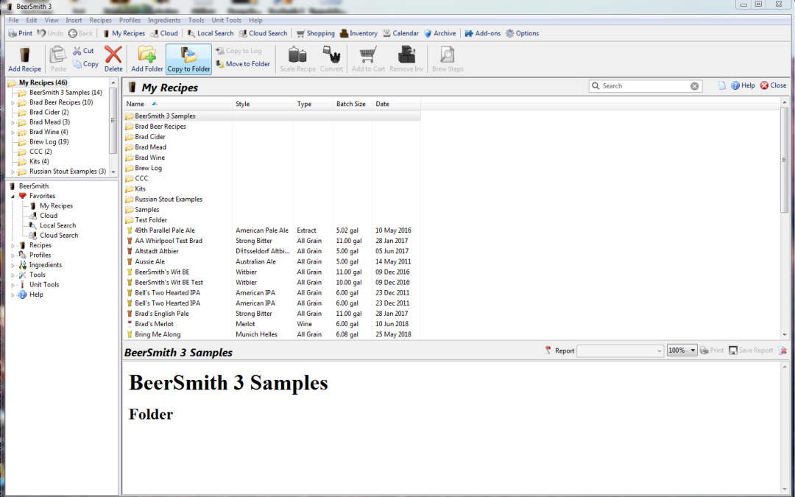Click Move to Folder in ribbon
The image size is (795, 497).
pyautogui.click(x=243, y=64)
